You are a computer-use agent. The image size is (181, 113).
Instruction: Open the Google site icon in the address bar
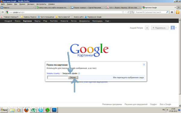[x=7, y=12]
